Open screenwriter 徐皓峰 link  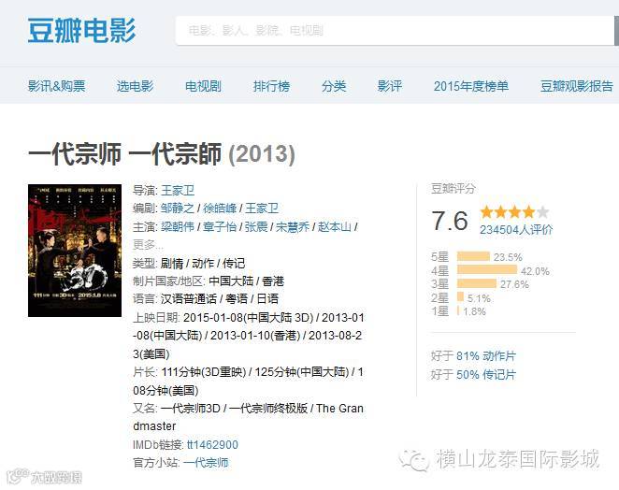click(220, 209)
